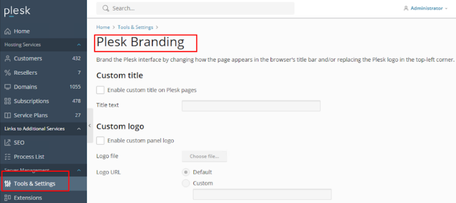This screenshot has height=203, width=456.
Task: Collapse the Hosting Services section
Action: 79,45
